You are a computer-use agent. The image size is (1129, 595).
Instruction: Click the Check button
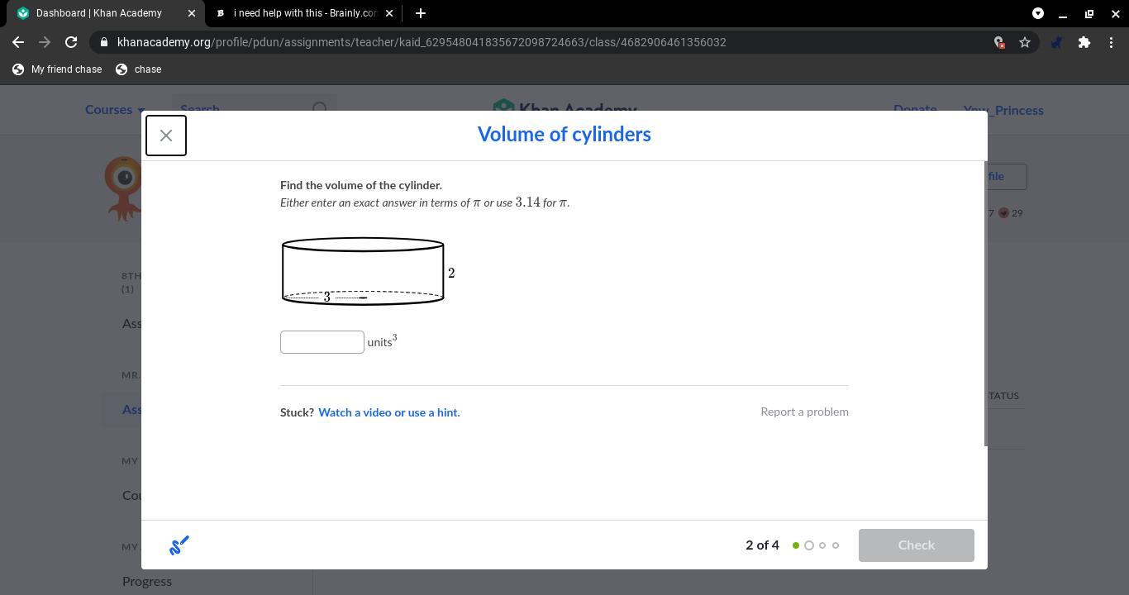(x=916, y=545)
